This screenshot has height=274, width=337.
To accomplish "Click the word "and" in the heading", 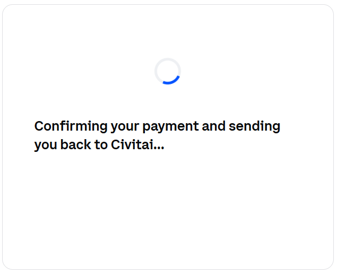I will click(214, 126).
